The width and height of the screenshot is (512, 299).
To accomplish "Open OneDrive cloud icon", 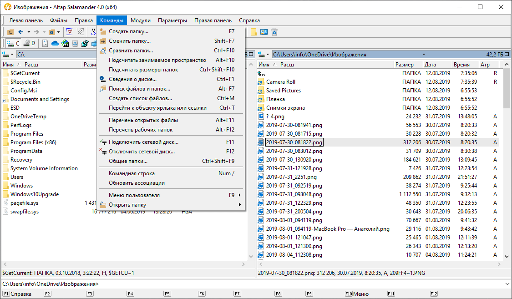I will [55, 43].
